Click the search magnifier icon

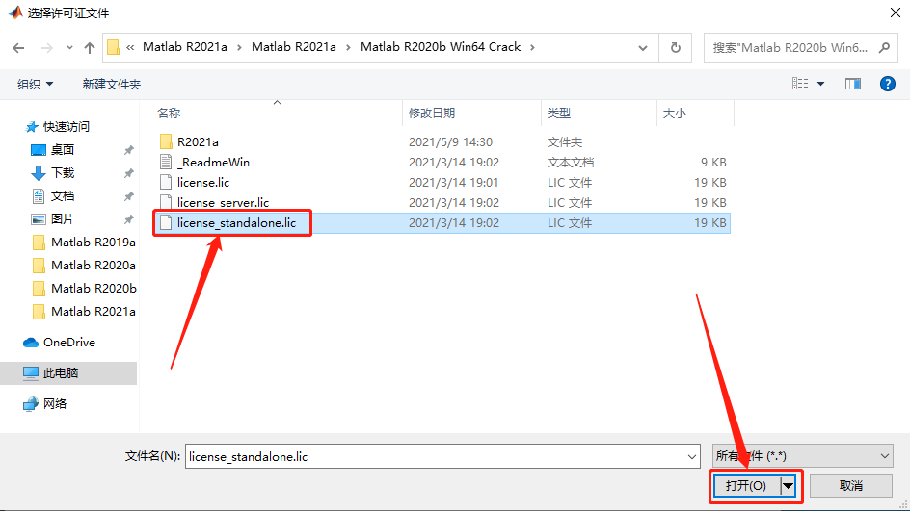[884, 47]
